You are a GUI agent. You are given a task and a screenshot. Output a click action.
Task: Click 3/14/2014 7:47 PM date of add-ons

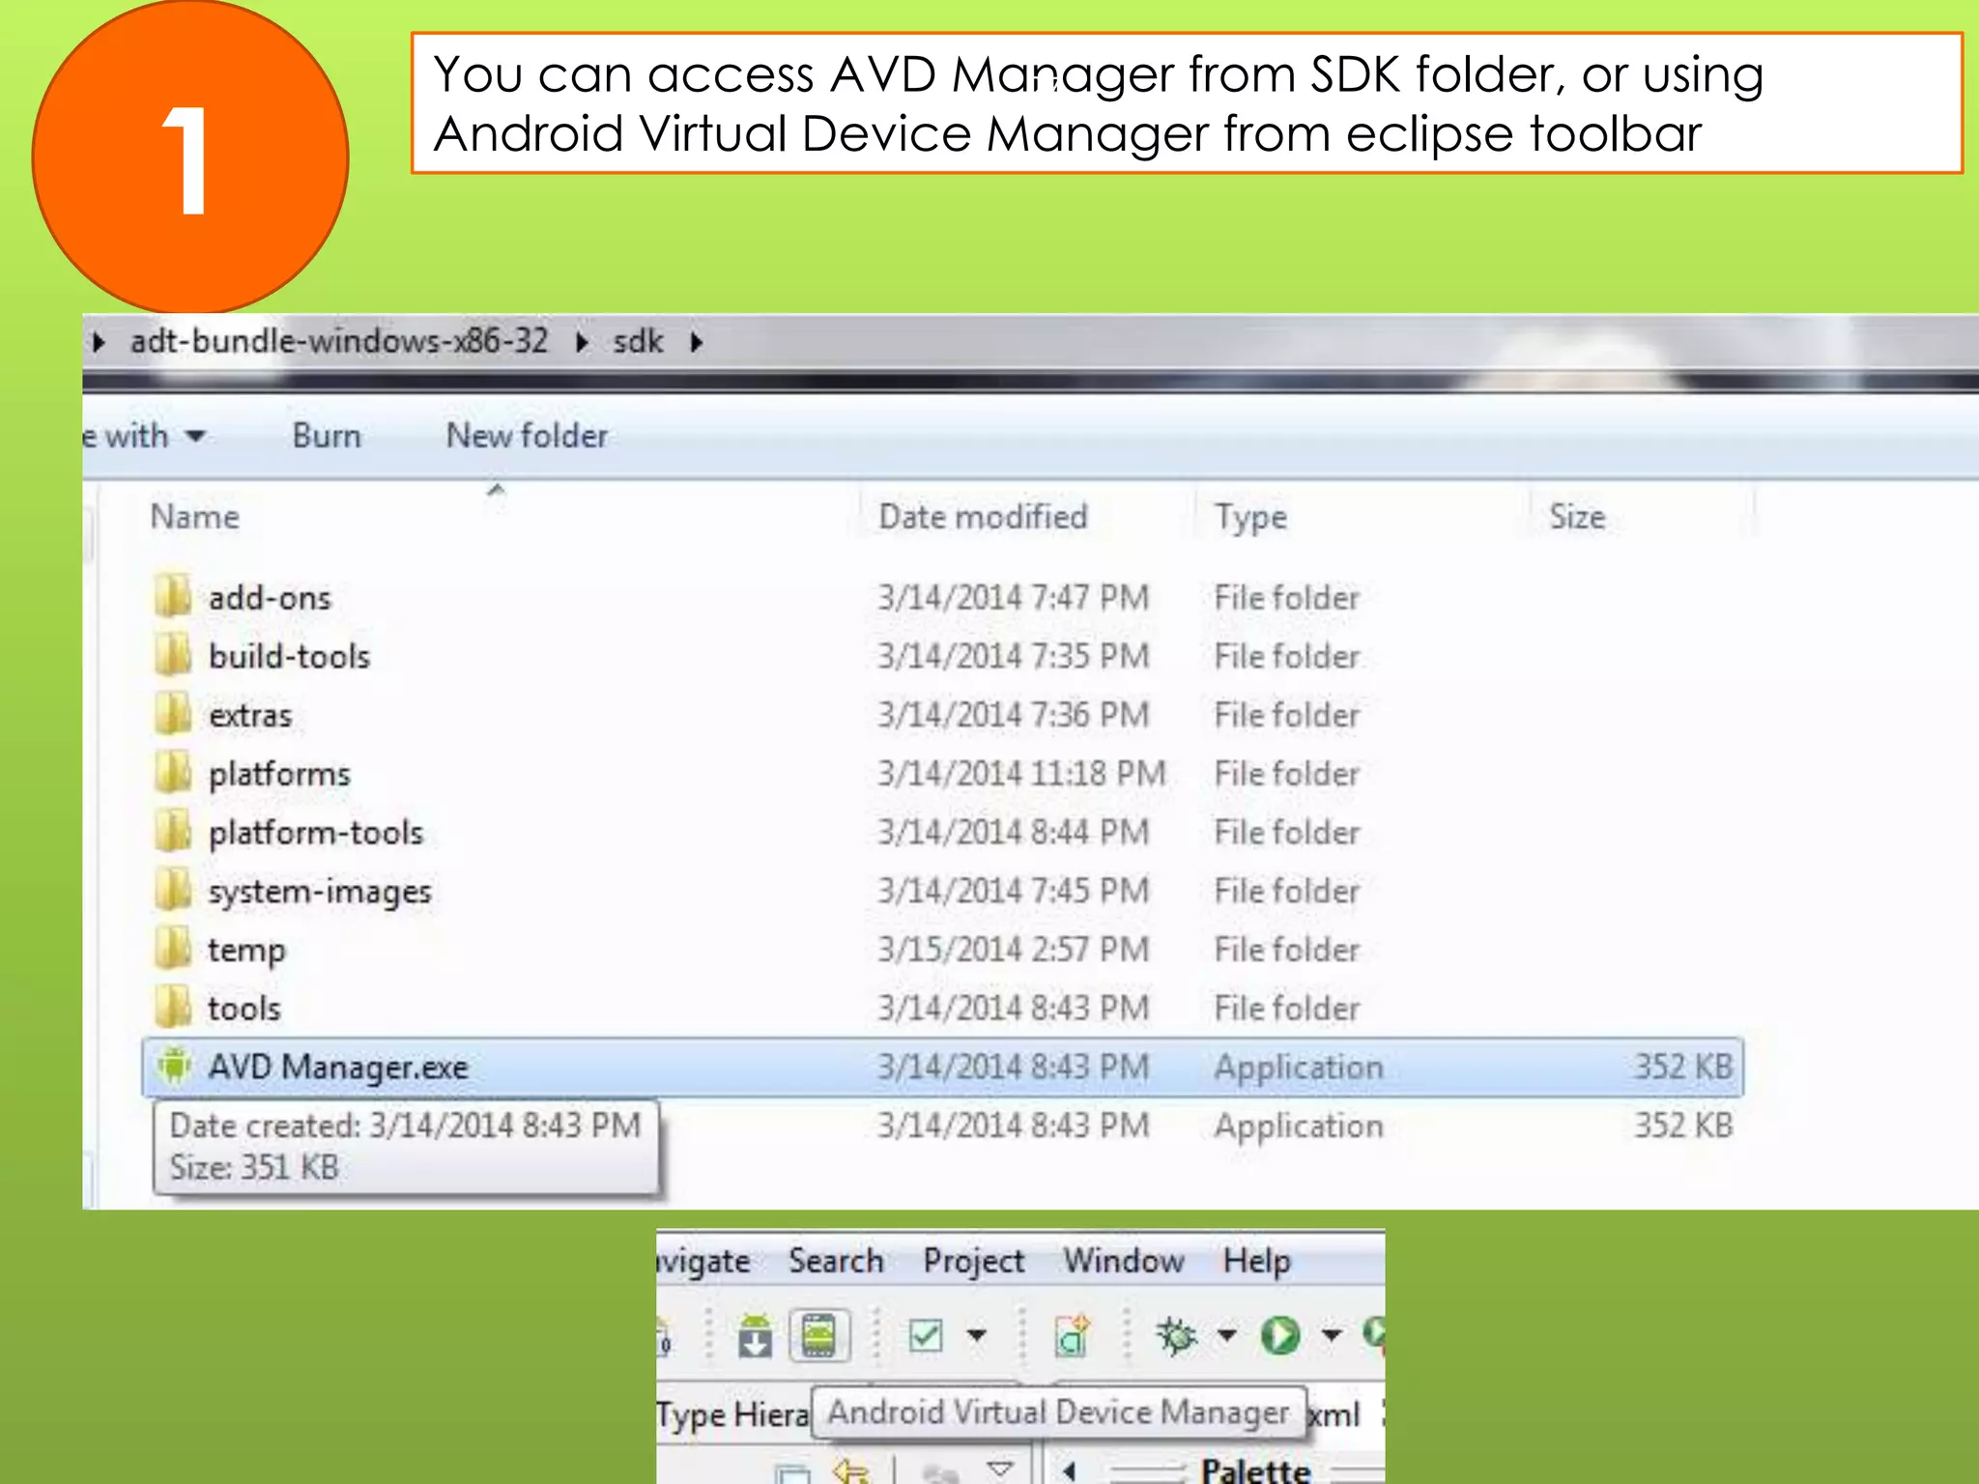1014,598
